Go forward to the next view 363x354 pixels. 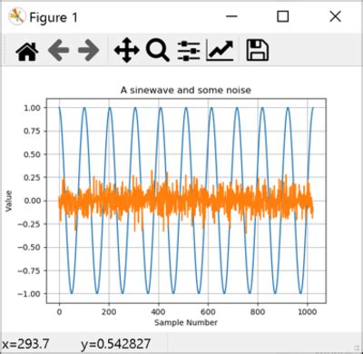[89, 51]
